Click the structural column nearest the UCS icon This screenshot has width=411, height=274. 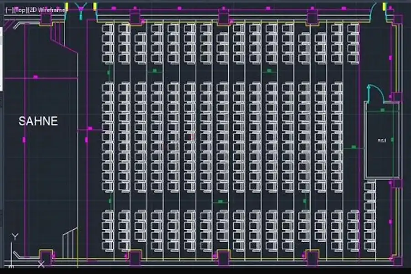coord(46,256)
